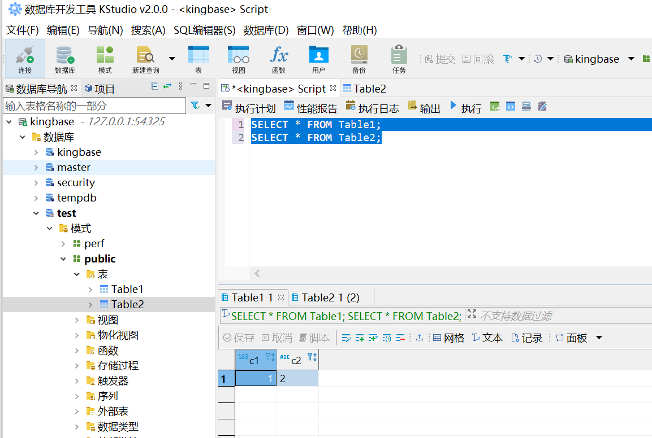Toggle the 记录 record view mode
The image size is (652, 438).
point(526,338)
